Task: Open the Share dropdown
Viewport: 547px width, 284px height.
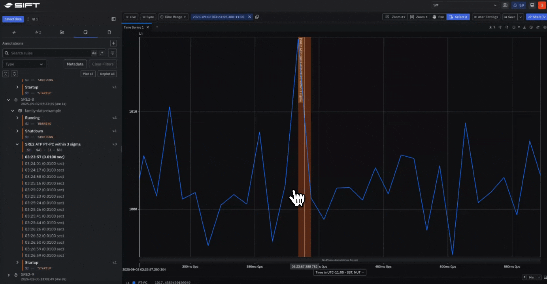Action: 536,17
